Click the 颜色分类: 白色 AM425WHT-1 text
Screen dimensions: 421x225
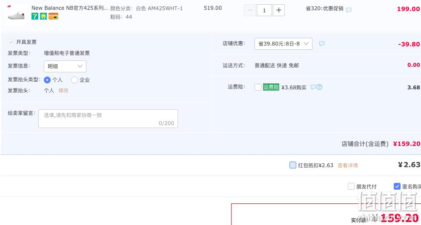coord(146,9)
